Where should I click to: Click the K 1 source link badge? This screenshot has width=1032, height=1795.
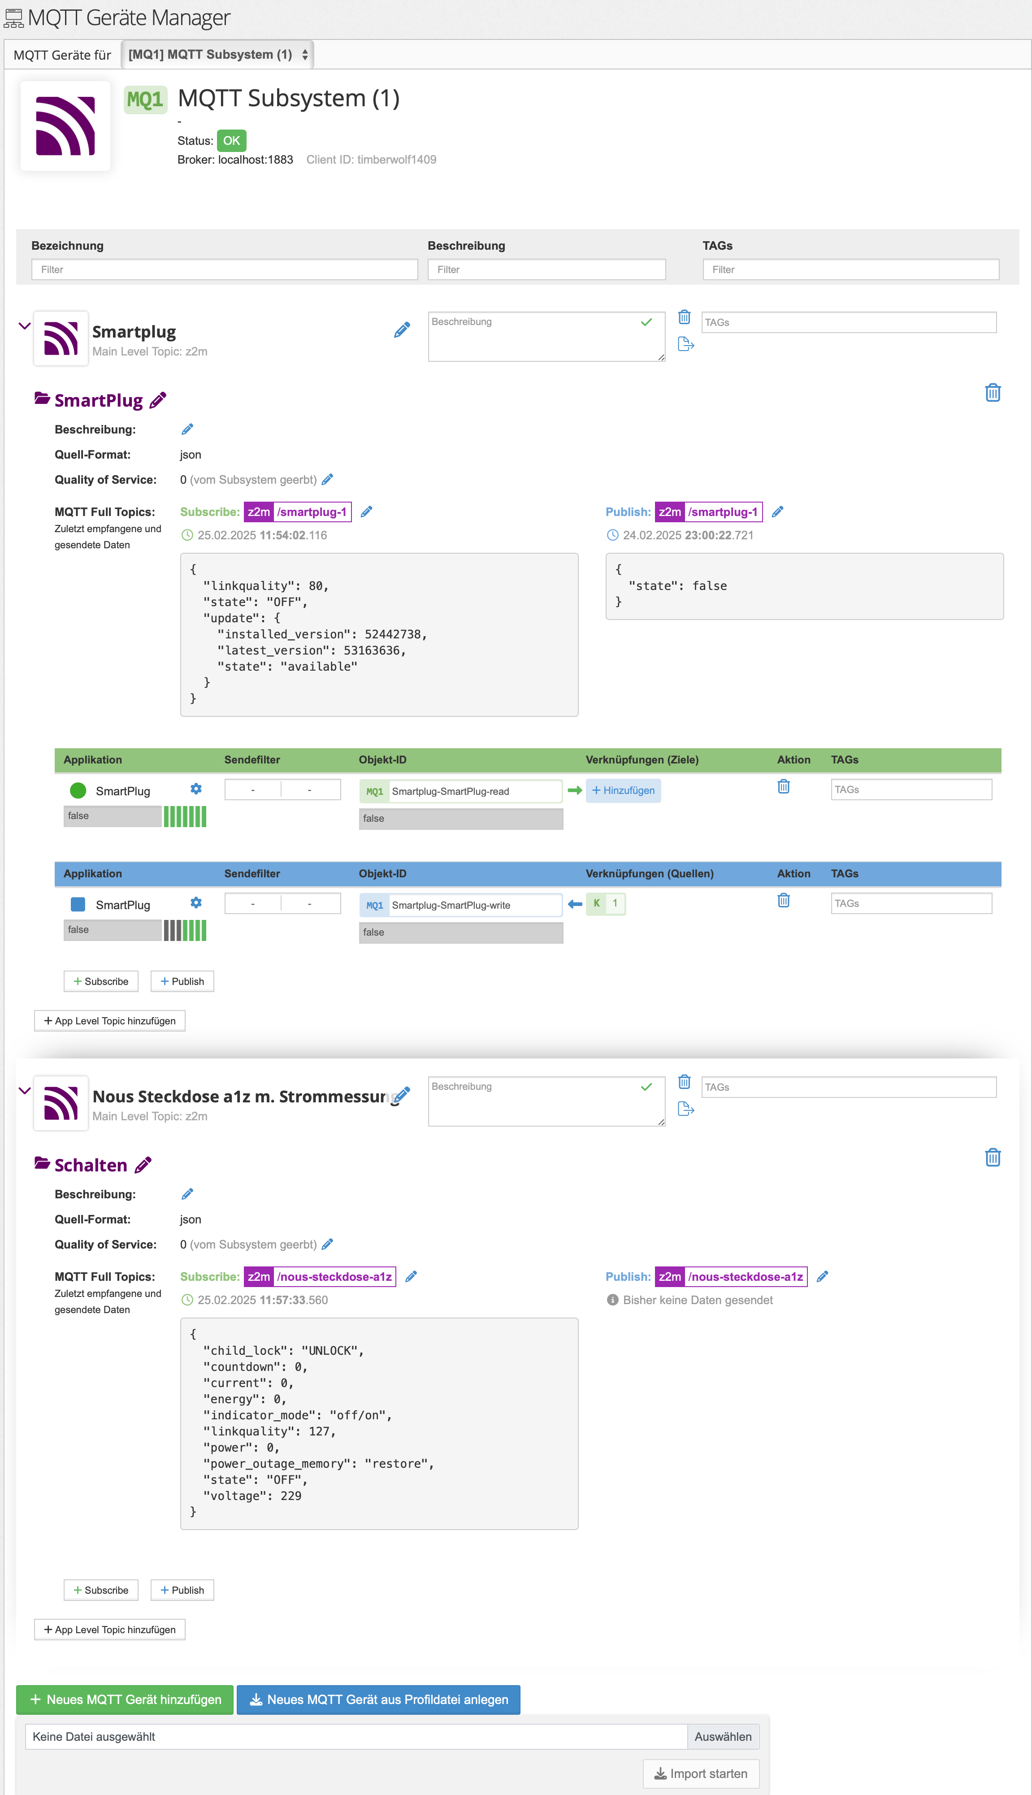pos(605,903)
